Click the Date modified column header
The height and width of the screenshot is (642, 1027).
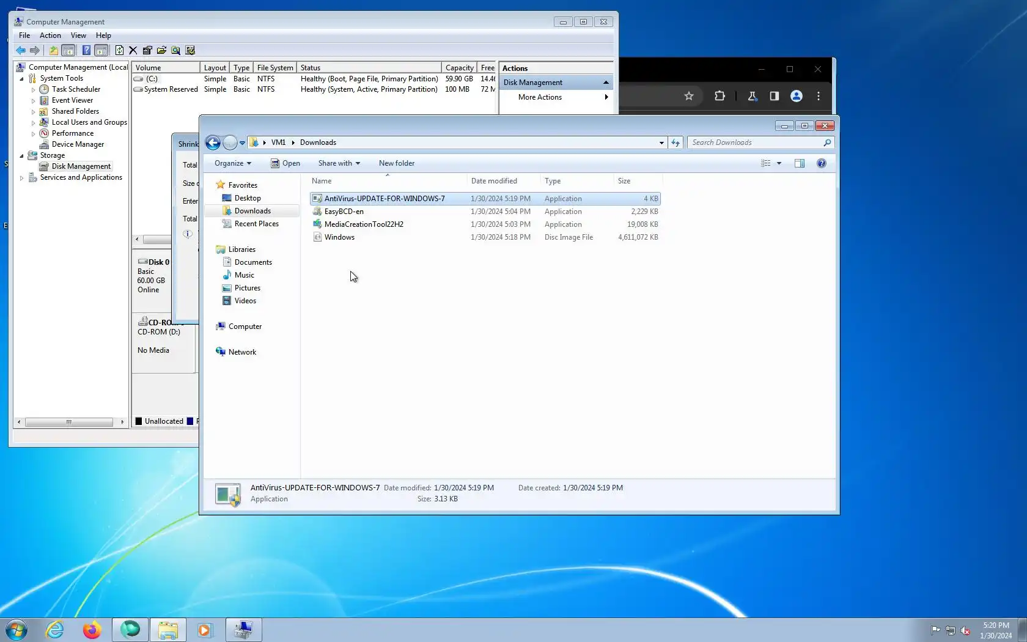coord(503,181)
